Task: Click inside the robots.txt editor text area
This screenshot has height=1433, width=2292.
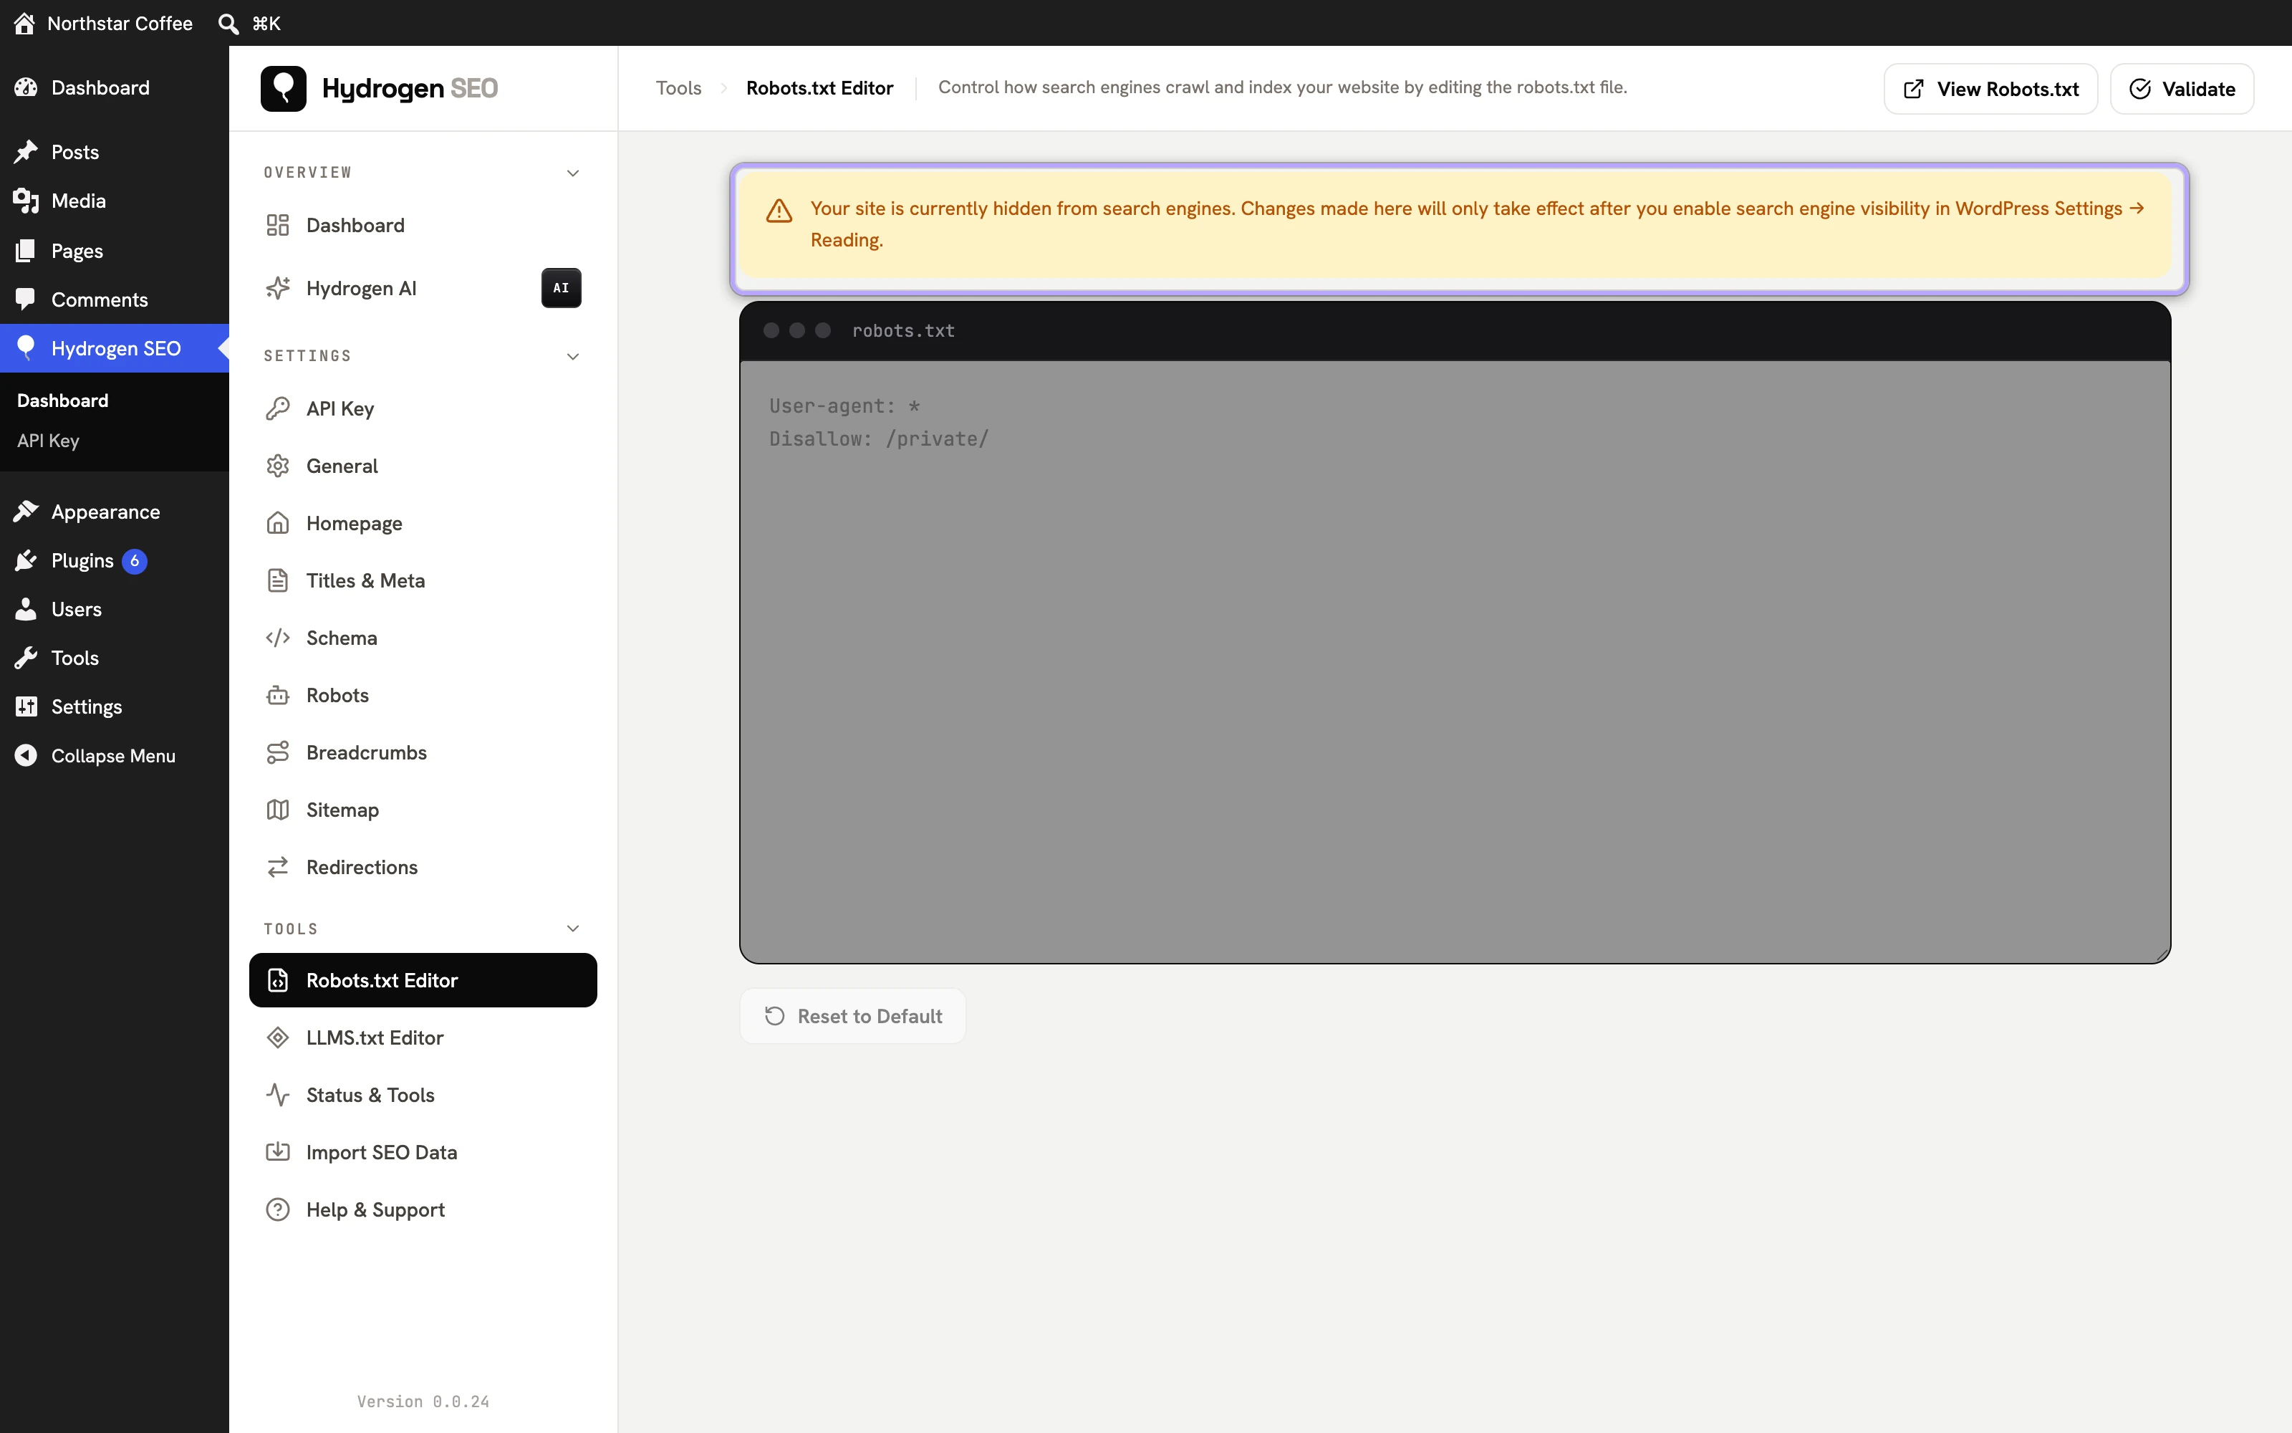Action: coord(1455,661)
